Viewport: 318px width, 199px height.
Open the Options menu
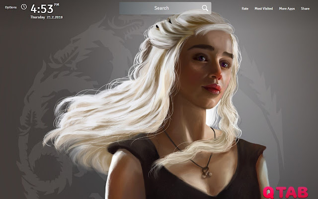click(x=11, y=7)
